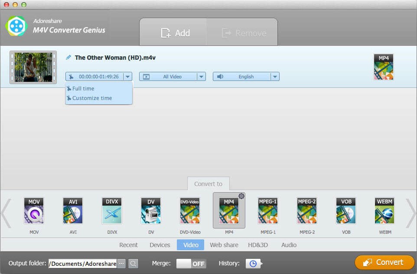The width and height of the screenshot is (417, 274).
Task: Choose the AVI output format
Action: click(73, 211)
